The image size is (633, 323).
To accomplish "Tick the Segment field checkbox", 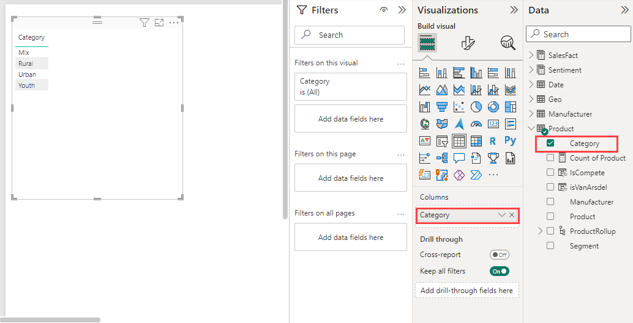I will [x=550, y=245].
